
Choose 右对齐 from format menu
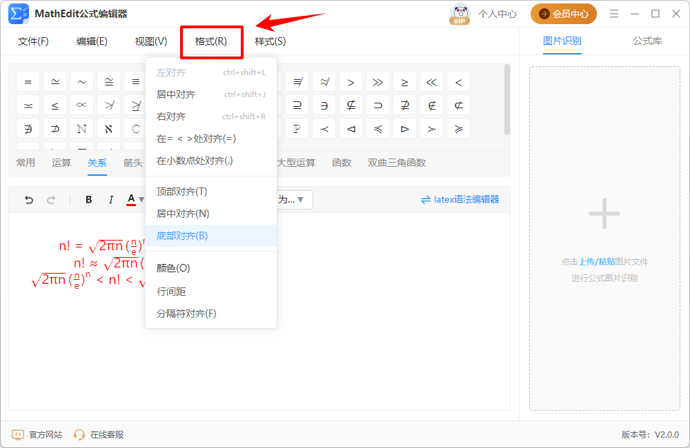(x=211, y=116)
